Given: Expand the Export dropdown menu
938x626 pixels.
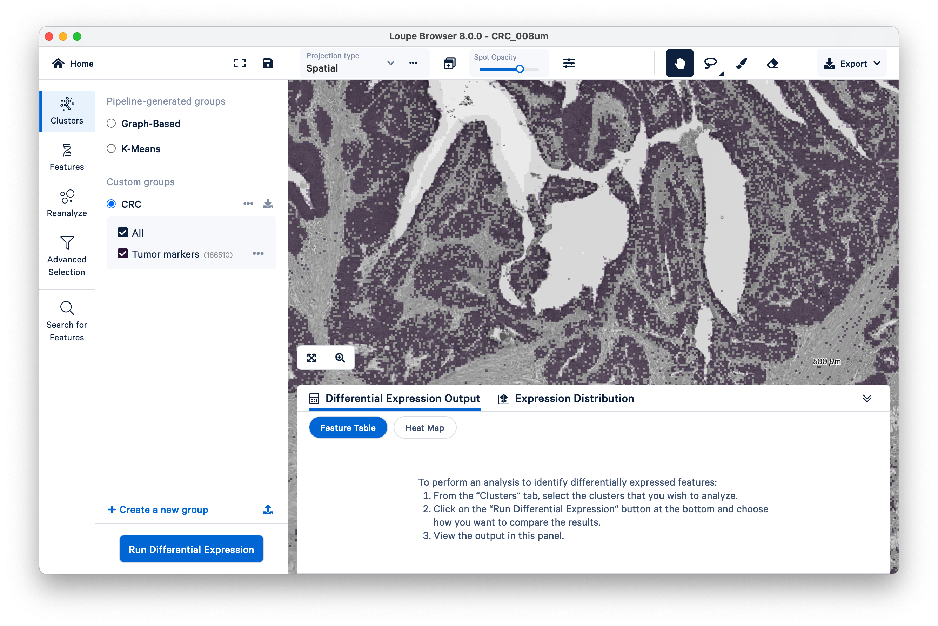Looking at the screenshot, I should [x=852, y=64].
